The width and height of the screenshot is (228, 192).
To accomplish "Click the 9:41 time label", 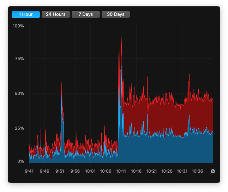I will (29, 171).
